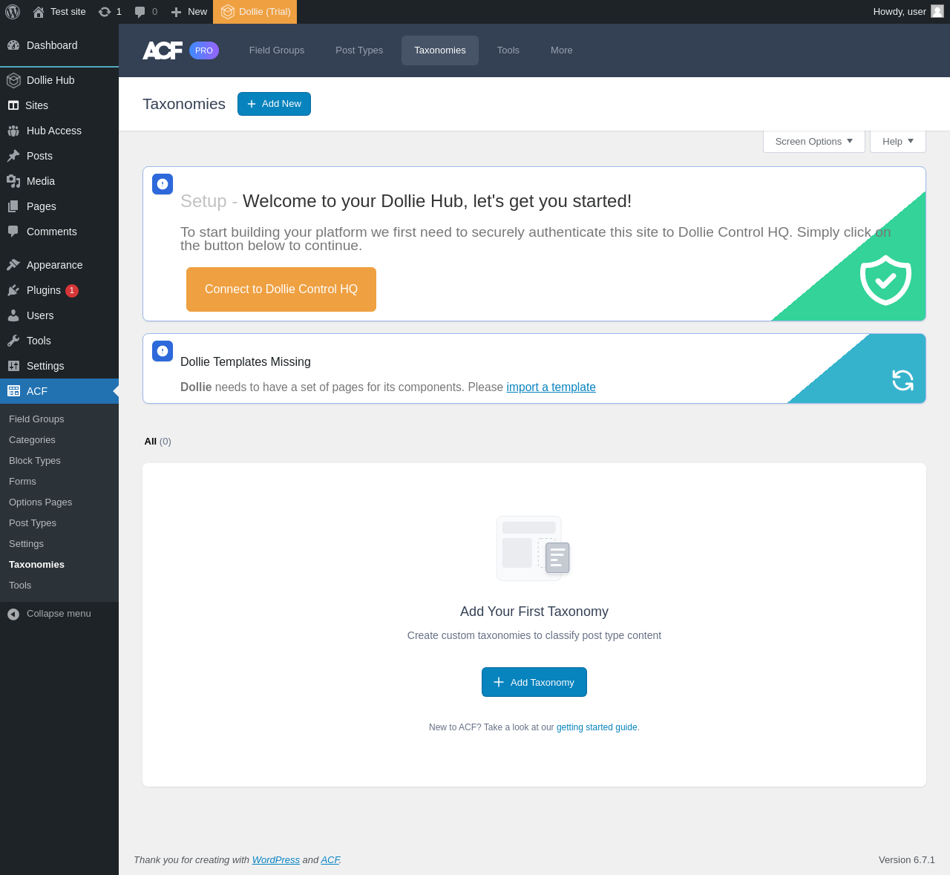The height and width of the screenshot is (875, 950).
Task: Click the Appearance paintbrush icon
Action: [x=13, y=265]
